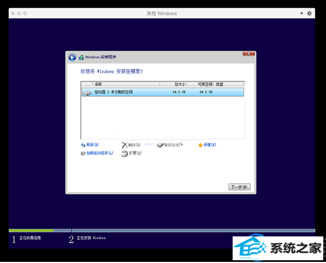Click the refresh icon beside 刷新

[x=83, y=145]
